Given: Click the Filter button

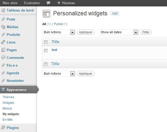Looking at the screenshot, I should [x=146, y=32].
